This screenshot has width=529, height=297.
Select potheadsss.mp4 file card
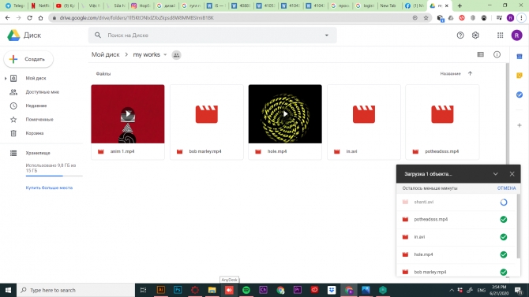[x=442, y=122]
